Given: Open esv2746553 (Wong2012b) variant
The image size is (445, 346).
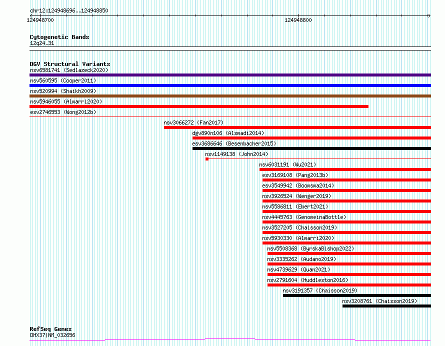Looking at the screenshot, I should coord(63,112).
